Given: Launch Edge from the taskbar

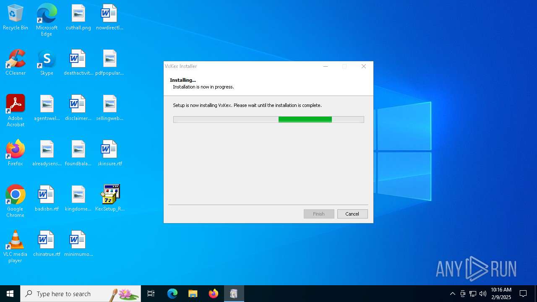Looking at the screenshot, I should tap(172, 294).
